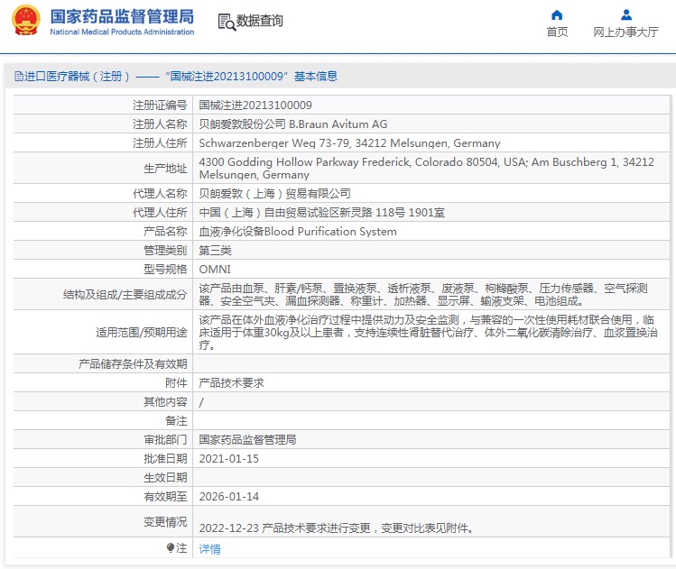The height and width of the screenshot is (569, 676).
Task: Select the 进口医疗器械（注册）header text
Action: coord(77,77)
